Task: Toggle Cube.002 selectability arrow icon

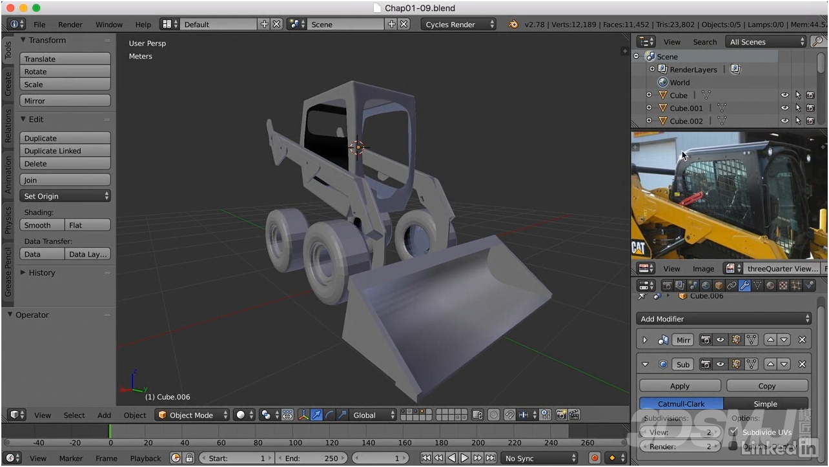Action: [x=798, y=121]
